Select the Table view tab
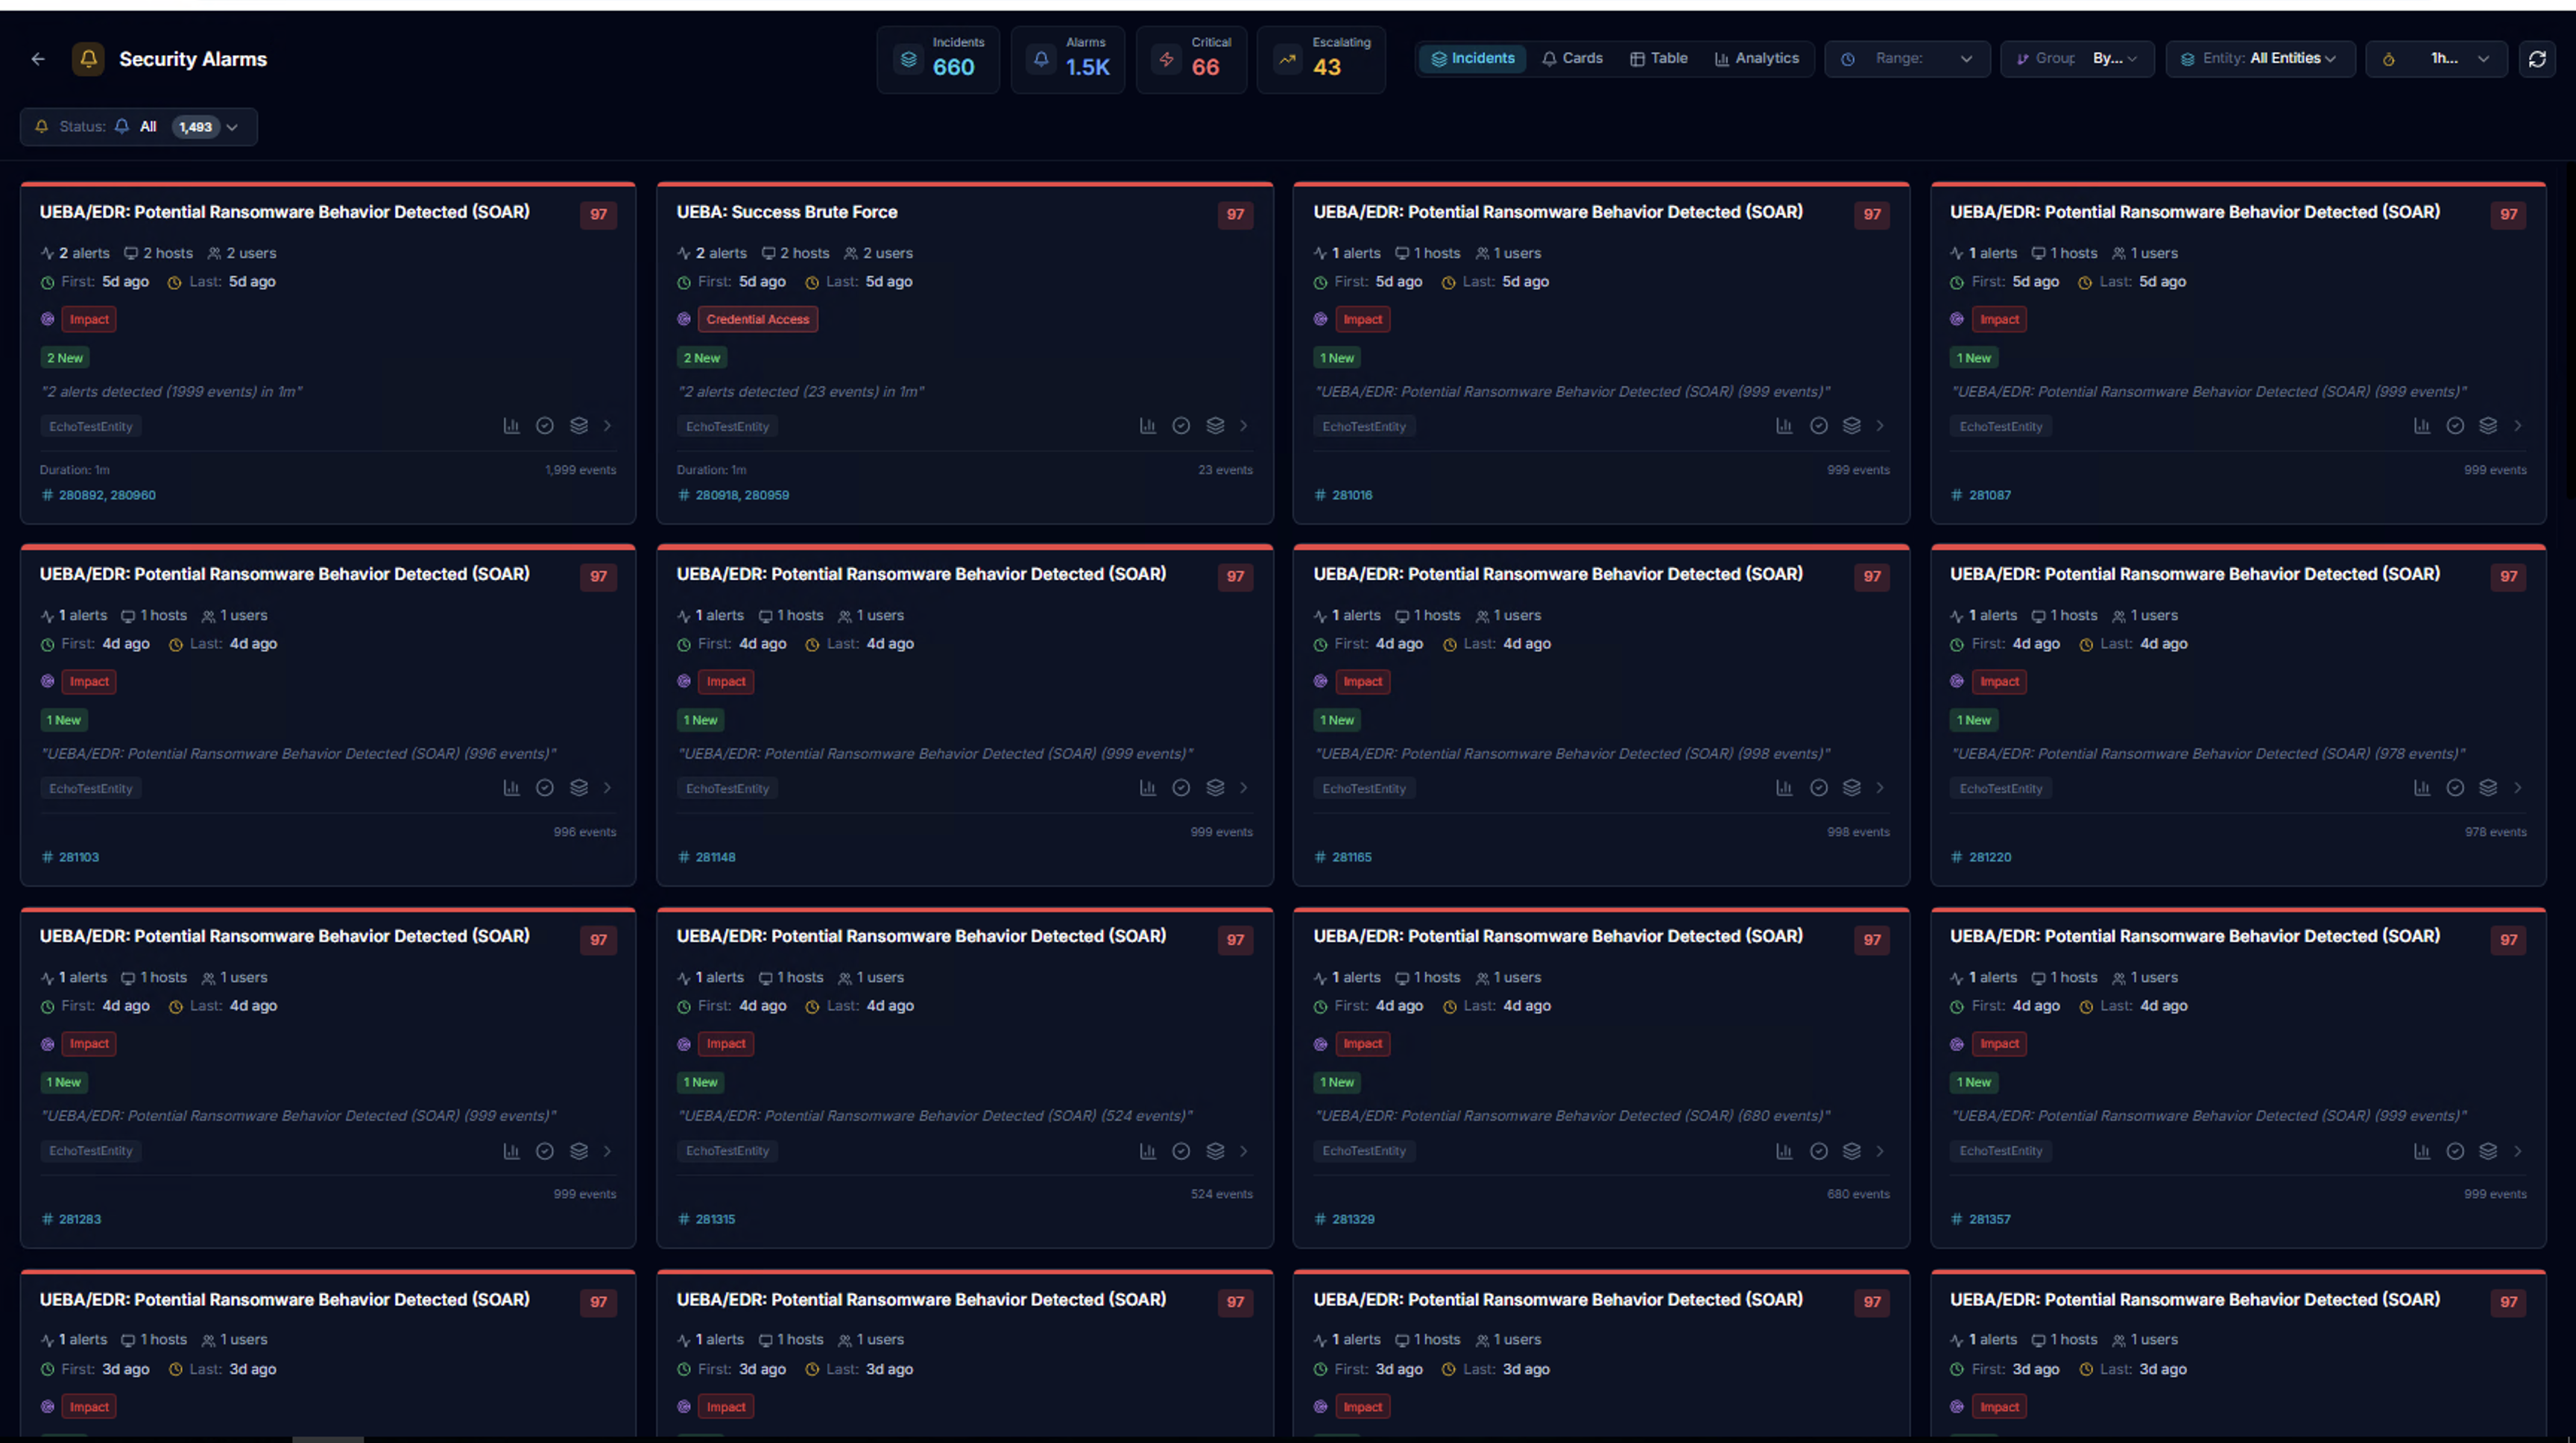 pyautogui.click(x=1659, y=59)
